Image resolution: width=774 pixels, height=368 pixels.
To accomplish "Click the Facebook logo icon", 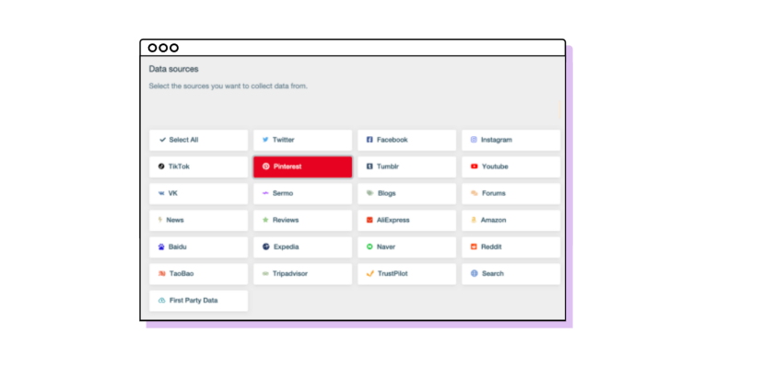I will pyautogui.click(x=369, y=140).
